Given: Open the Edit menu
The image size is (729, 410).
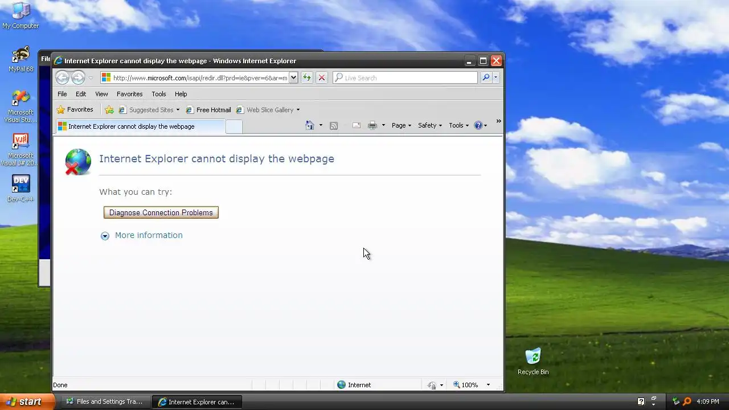Looking at the screenshot, I should coord(81,94).
